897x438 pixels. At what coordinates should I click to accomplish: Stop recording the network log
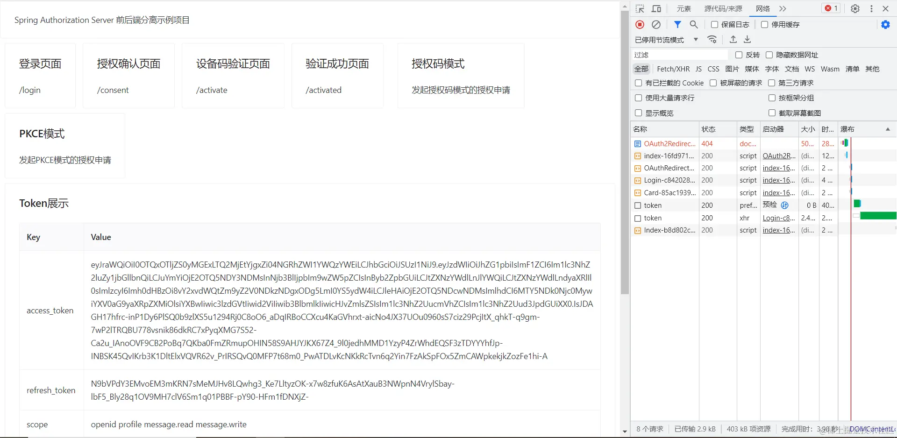[640, 24]
